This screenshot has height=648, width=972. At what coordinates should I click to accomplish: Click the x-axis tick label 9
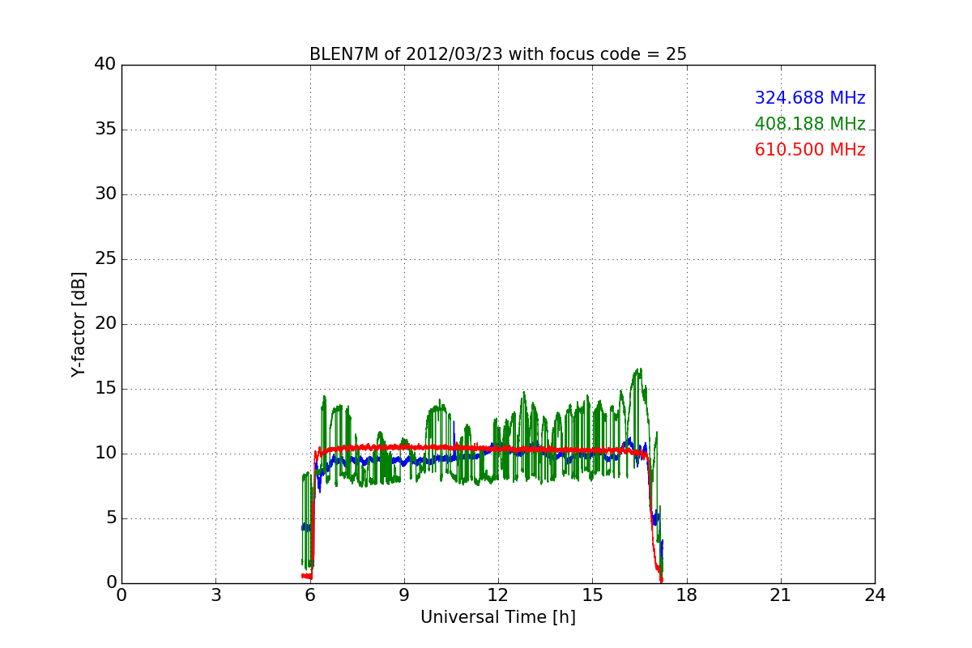[x=404, y=595]
